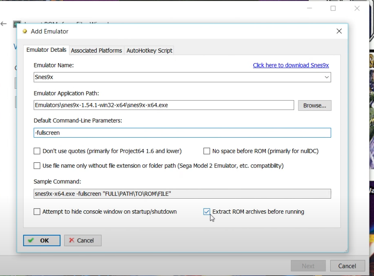Click the Default Command-Line Parameters label
The width and height of the screenshot is (374, 276).
click(78, 121)
